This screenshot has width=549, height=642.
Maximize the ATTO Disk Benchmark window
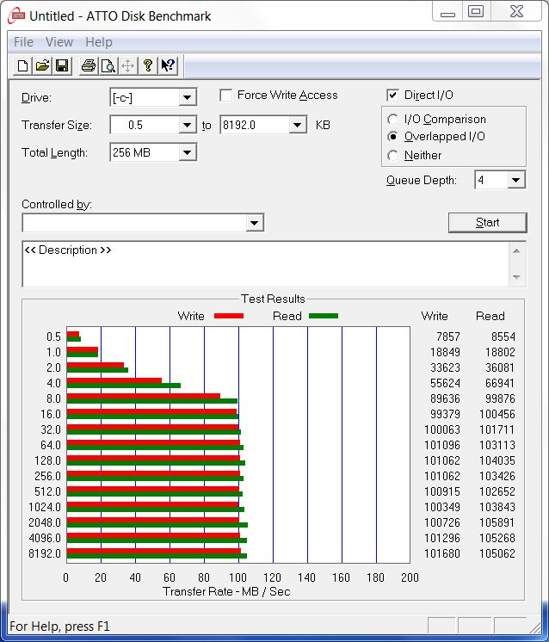coord(476,12)
